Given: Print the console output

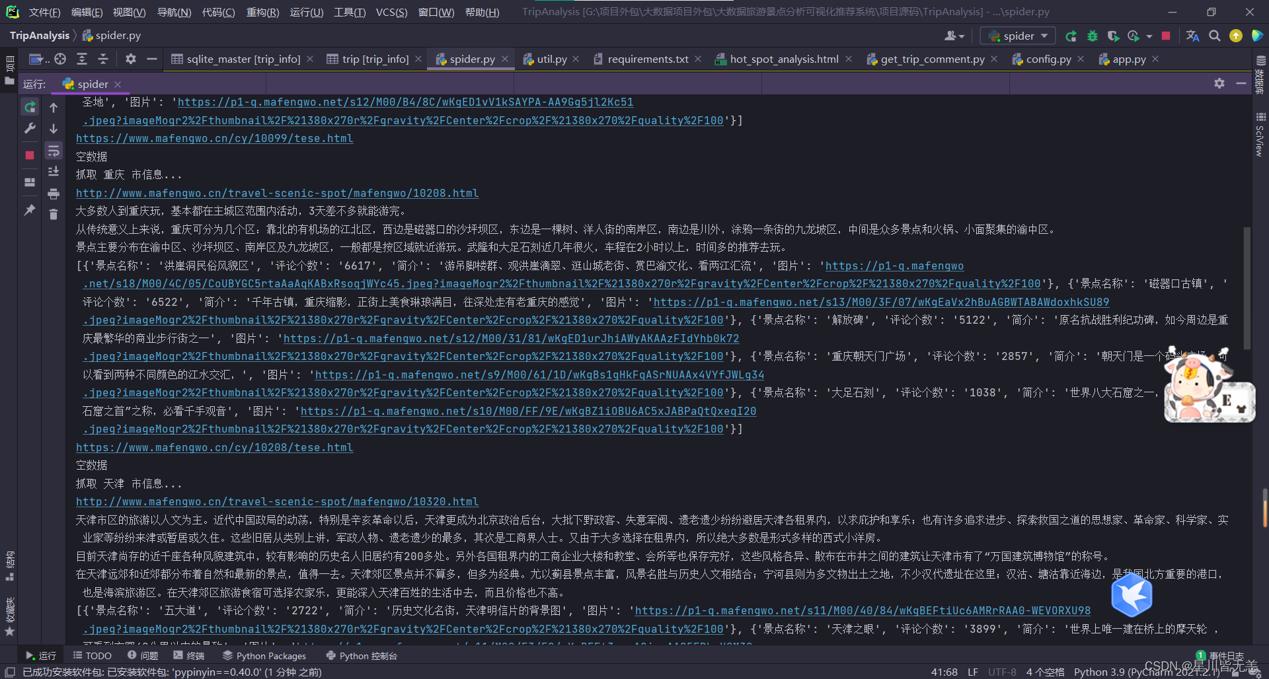Looking at the screenshot, I should pyautogui.click(x=54, y=194).
